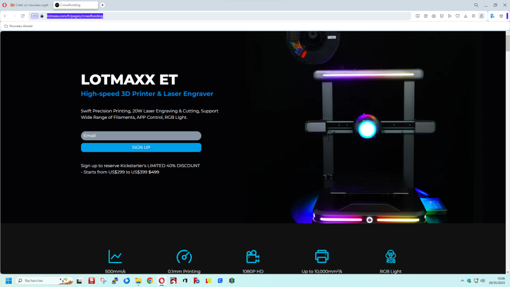
Task: Click the page's vertical scrollbar thumb
Action: click(x=508, y=43)
